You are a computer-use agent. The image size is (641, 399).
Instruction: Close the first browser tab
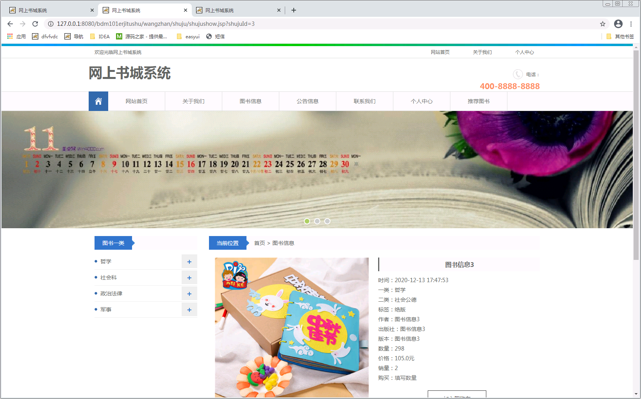click(92, 10)
